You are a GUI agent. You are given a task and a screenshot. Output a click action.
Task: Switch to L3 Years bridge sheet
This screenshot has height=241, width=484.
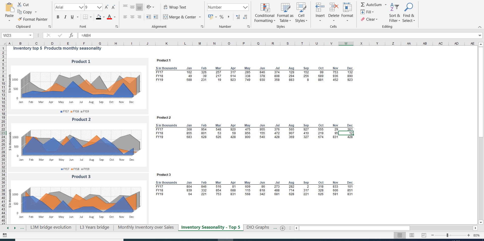pos(95,227)
